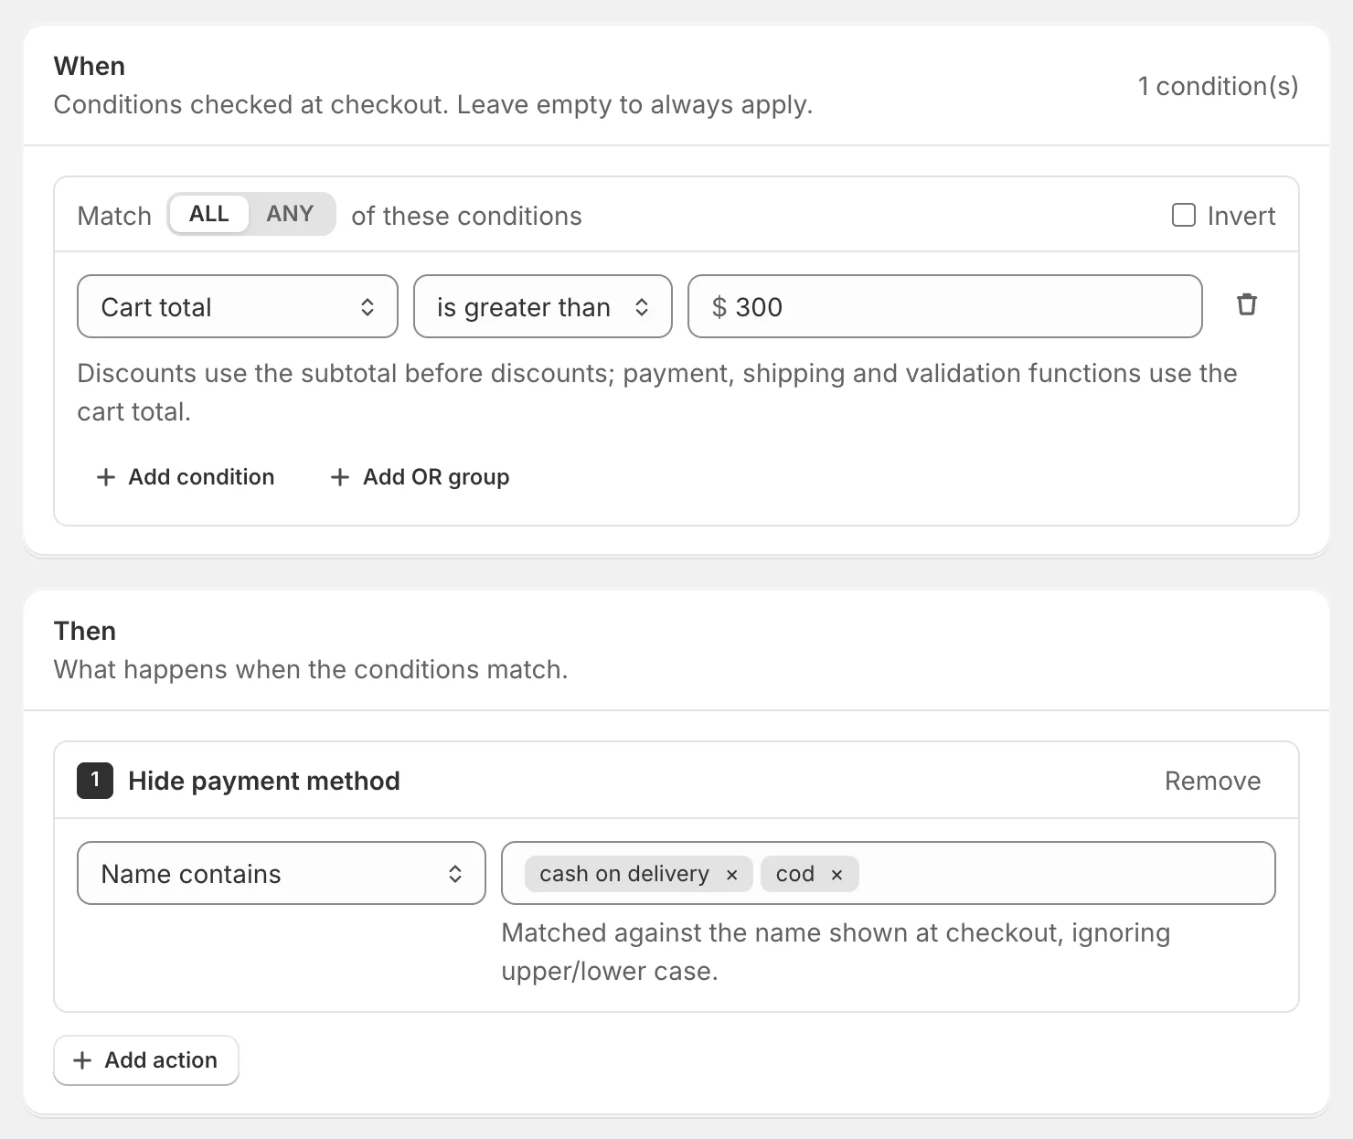The width and height of the screenshot is (1353, 1139).
Task: Click the 'What happens when the conditions match' text
Action: (311, 669)
